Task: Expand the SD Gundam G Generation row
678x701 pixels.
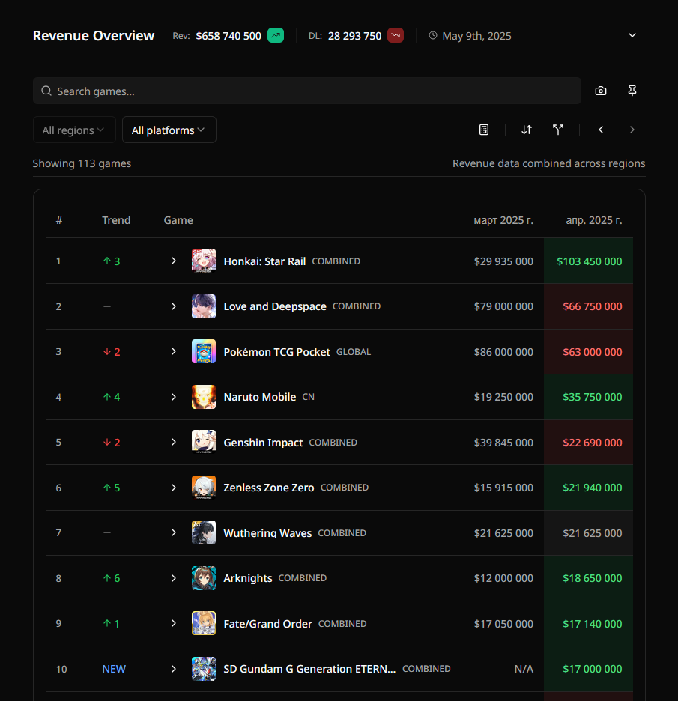Action: [x=174, y=669]
